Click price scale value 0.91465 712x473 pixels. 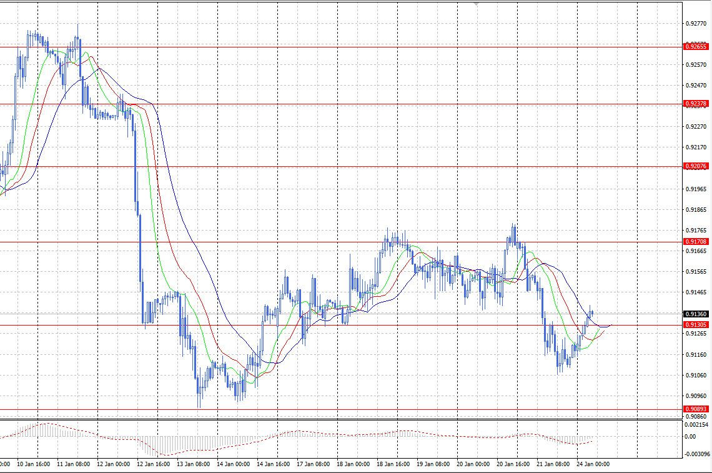[x=696, y=292]
